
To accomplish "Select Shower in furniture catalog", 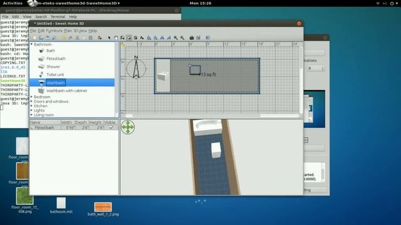I will pyautogui.click(x=53, y=67).
